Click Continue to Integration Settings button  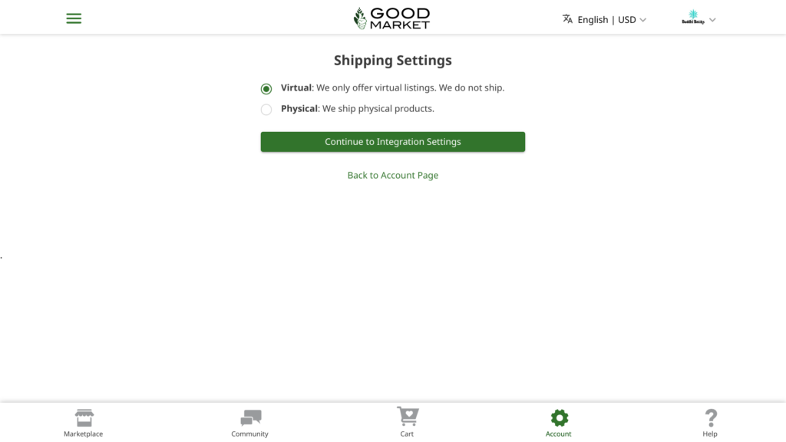[x=393, y=142]
